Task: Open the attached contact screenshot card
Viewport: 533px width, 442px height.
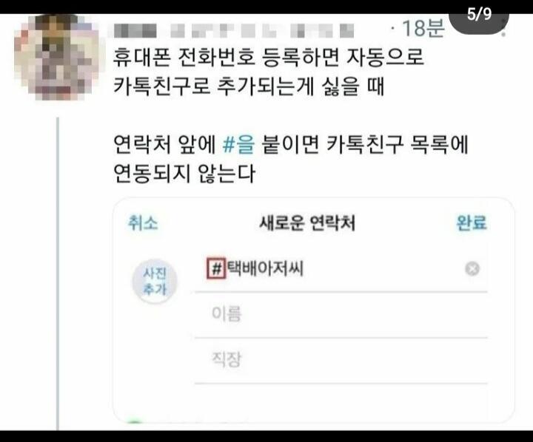Action: (313, 310)
